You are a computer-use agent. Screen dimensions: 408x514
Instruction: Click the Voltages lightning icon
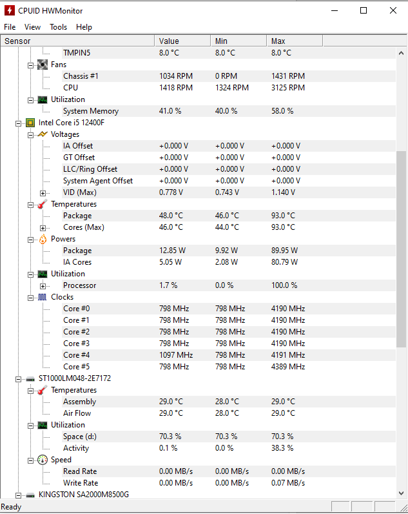point(43,134)
